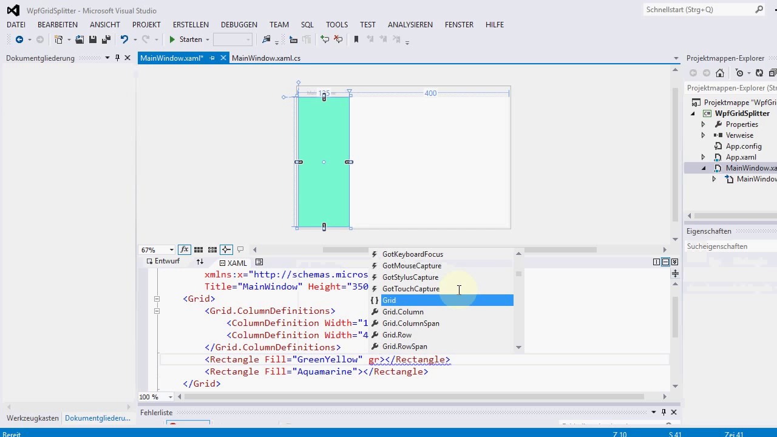Close the Dokumentgliederung panel
This screenshot has width=777, height=437.
127,58
